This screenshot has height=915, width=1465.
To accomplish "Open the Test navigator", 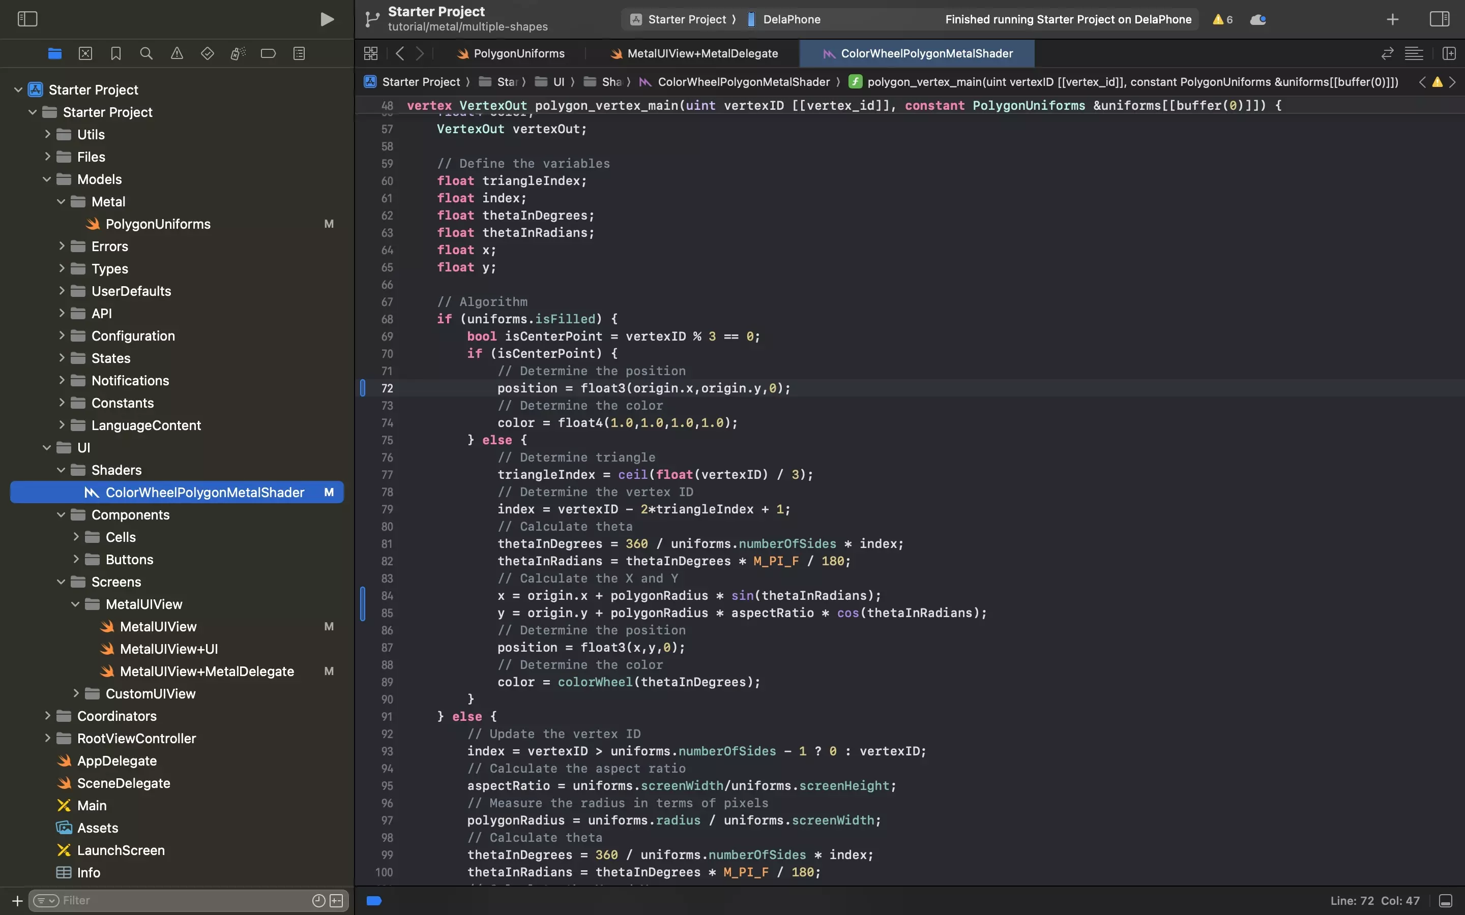I will pyautogui.click(x=207, y=54).
